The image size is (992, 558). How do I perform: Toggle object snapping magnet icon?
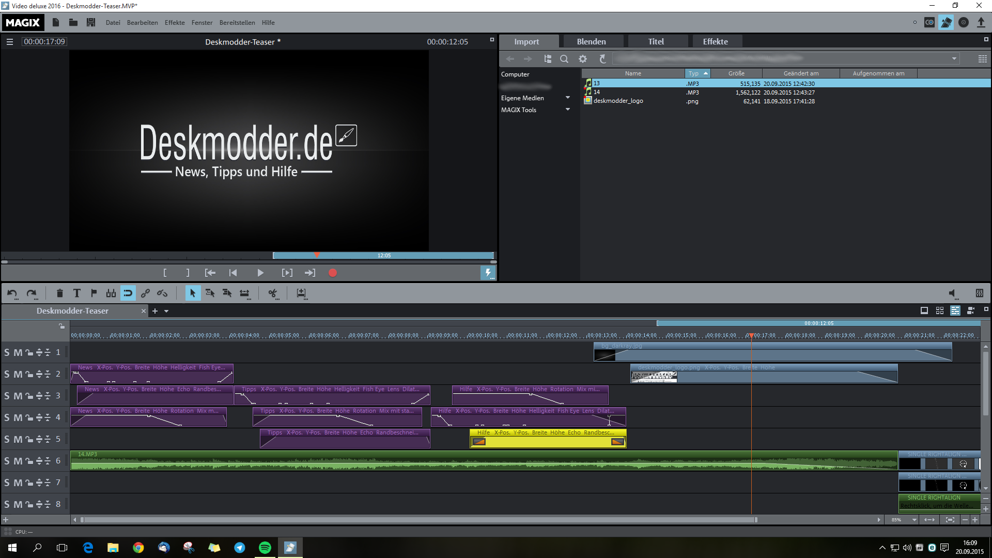coord(128,293)
